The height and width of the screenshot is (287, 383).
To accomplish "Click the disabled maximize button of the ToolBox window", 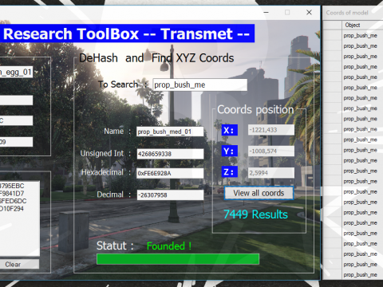I will pyautogui.click(x=287, y=12).
